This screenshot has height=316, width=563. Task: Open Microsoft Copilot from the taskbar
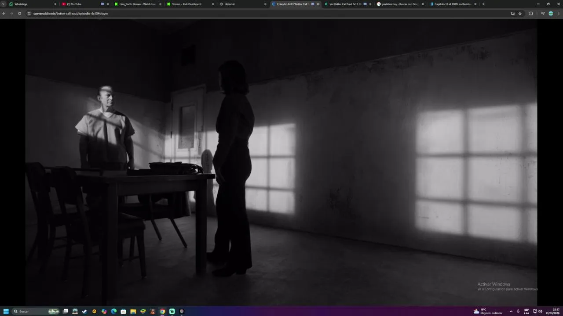coord(104,311)
